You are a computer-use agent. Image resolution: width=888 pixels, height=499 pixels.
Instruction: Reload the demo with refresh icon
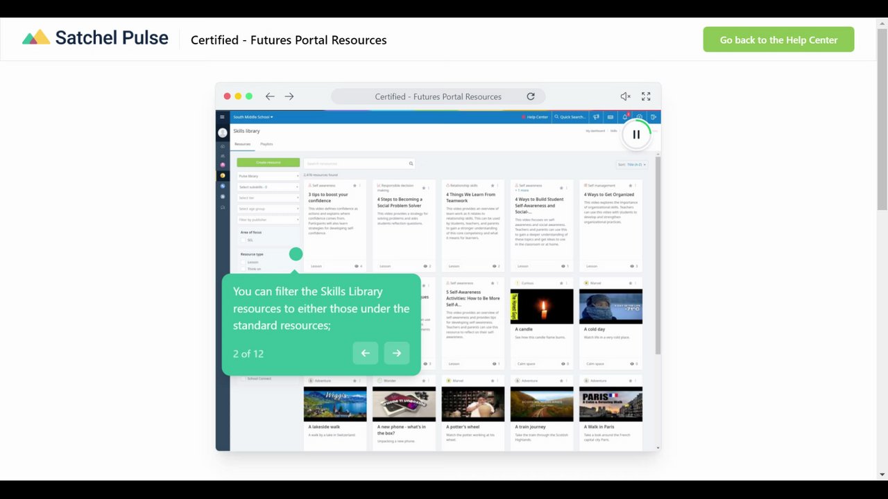(x=531, y=96)
